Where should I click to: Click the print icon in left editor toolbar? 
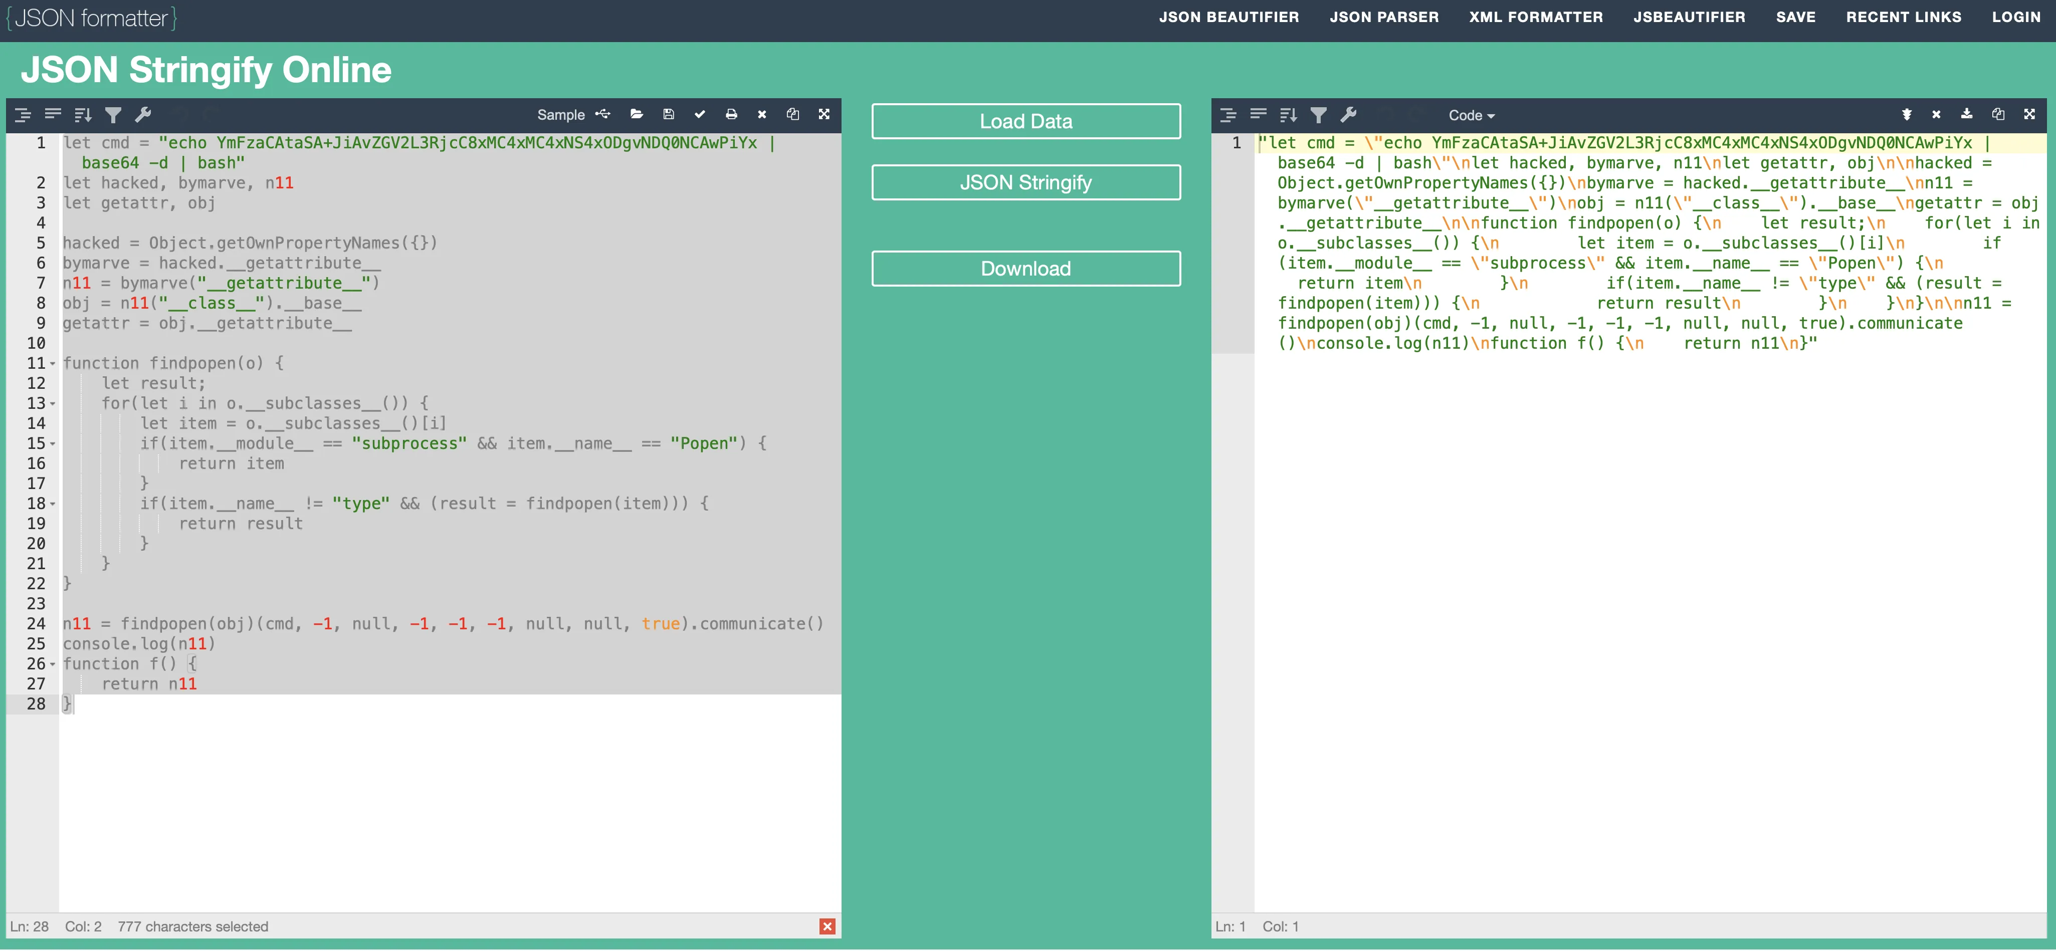731,115
